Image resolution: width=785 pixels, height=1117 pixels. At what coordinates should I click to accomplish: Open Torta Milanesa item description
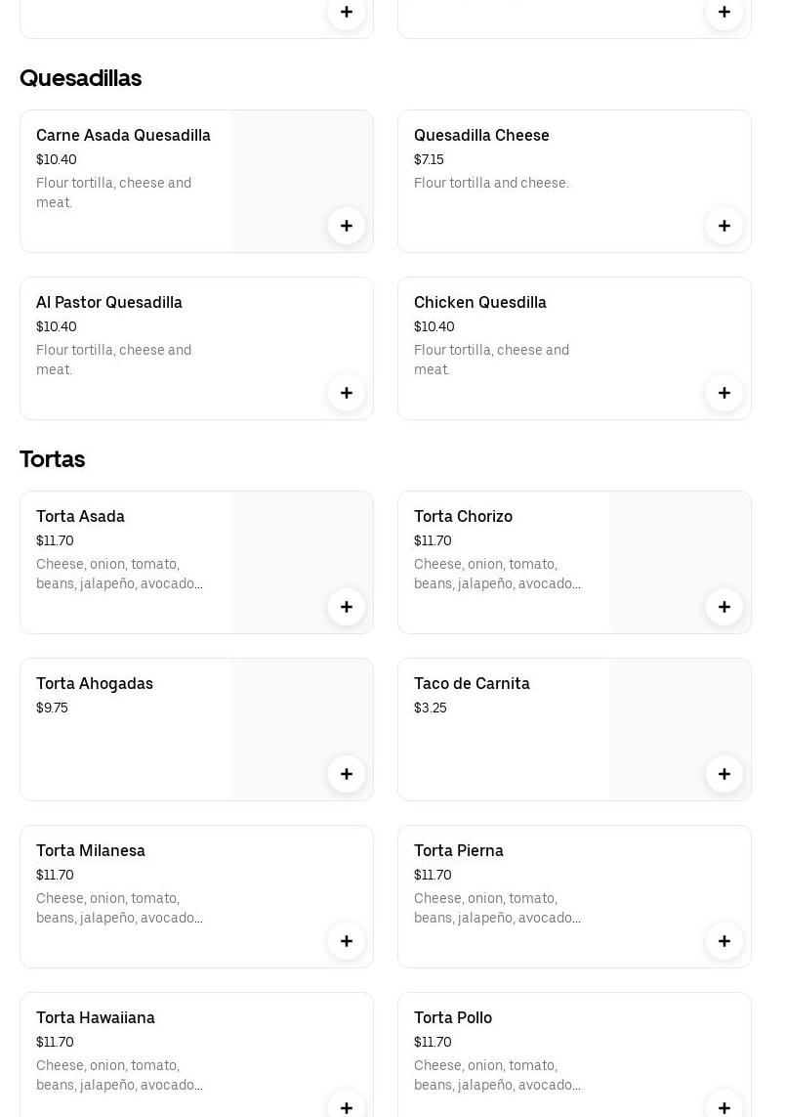(119, 908)
